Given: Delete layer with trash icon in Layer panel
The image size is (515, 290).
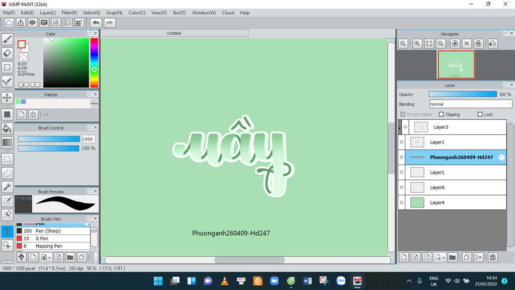Looking at the screenshot, I should pos(493,257).
